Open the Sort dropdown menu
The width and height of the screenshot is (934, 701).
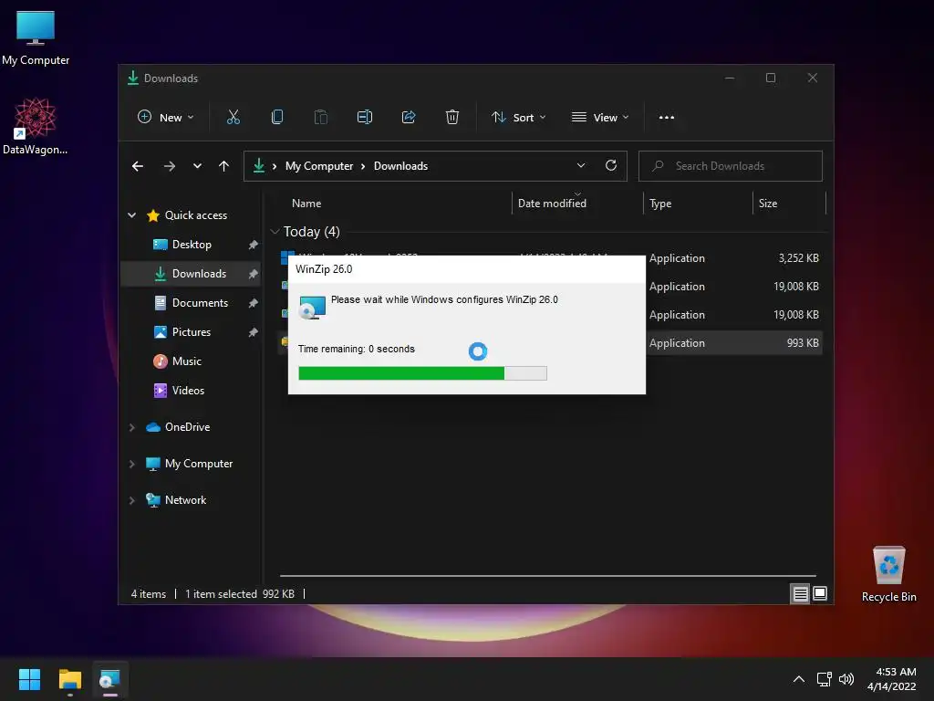click(x=518, y=118)
